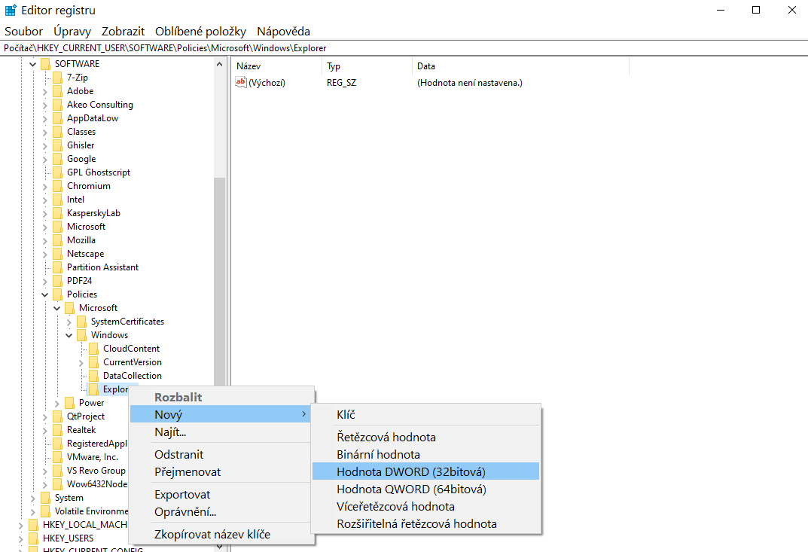Click Exportovat in the context menu
The height and width of the screenshot is (552, 808).
182,495
